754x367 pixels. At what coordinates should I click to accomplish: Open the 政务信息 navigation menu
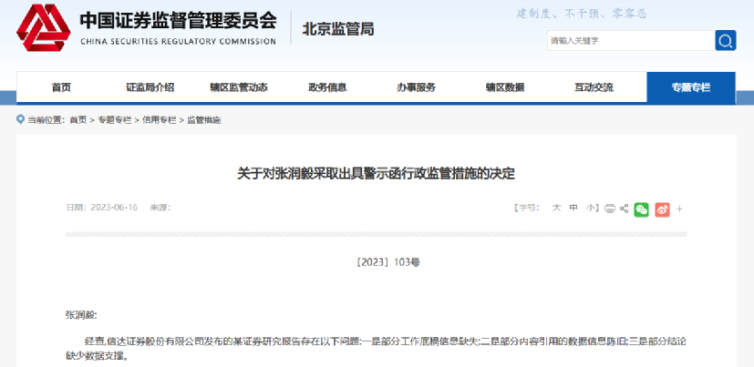[327, 87]
